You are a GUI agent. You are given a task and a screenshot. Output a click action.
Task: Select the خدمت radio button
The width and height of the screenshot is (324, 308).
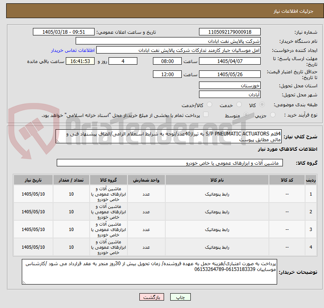(x=239, y=105)
